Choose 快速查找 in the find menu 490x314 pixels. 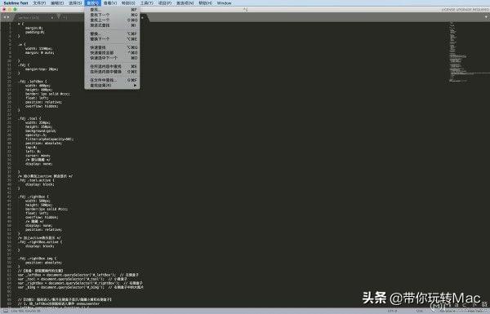(x=112, y=47)
